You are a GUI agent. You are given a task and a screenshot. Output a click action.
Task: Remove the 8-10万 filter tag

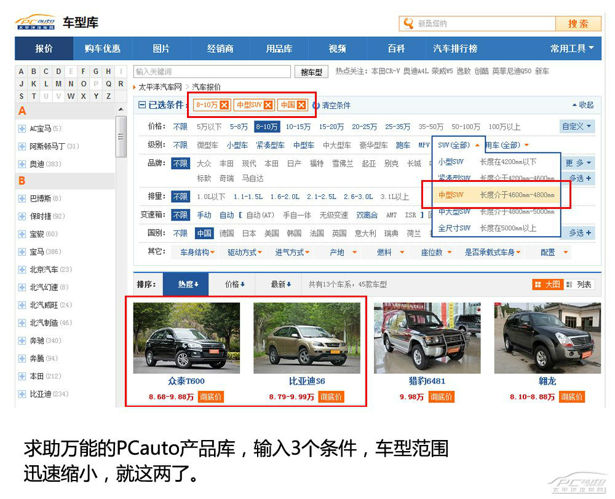(224, 105)
